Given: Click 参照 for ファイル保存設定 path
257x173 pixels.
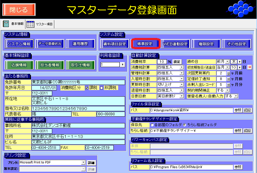Looking at the screenshot, I should (x=237, y=110).
